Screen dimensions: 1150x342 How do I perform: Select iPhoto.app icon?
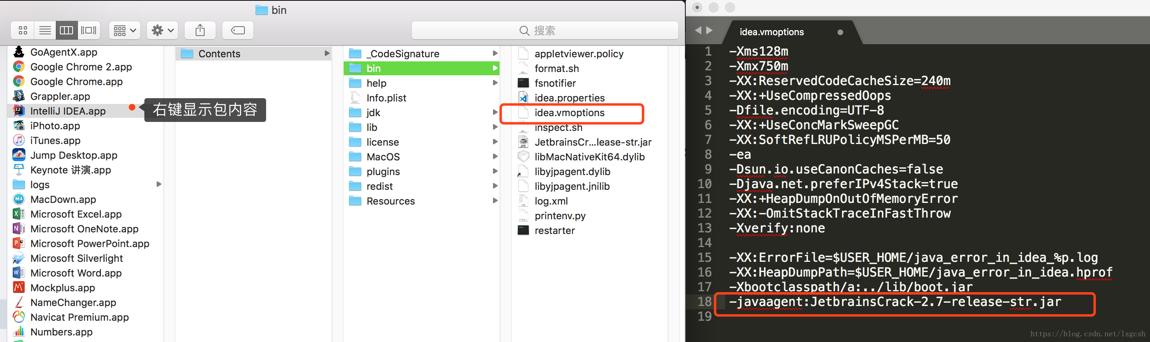[x=19, y=126]
